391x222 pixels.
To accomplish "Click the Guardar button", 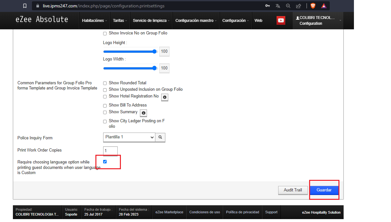I will tap(324, 190).
